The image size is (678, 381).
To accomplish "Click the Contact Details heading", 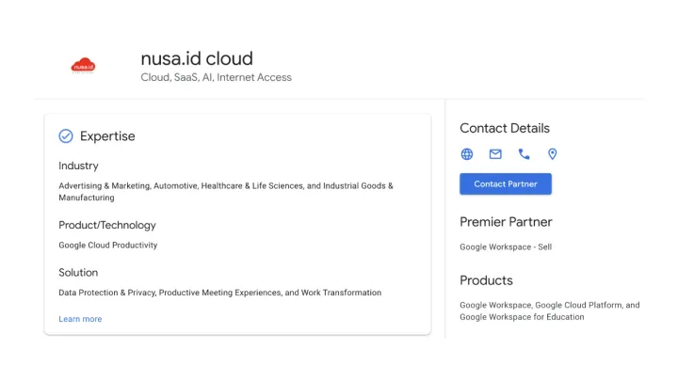I will [x=505, y=128].
